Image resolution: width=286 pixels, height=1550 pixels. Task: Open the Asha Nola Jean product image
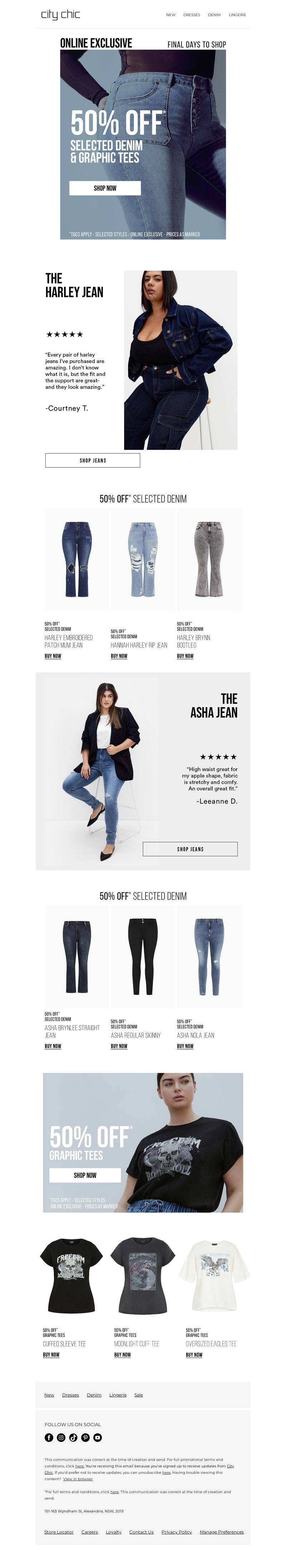coord(209,957)
